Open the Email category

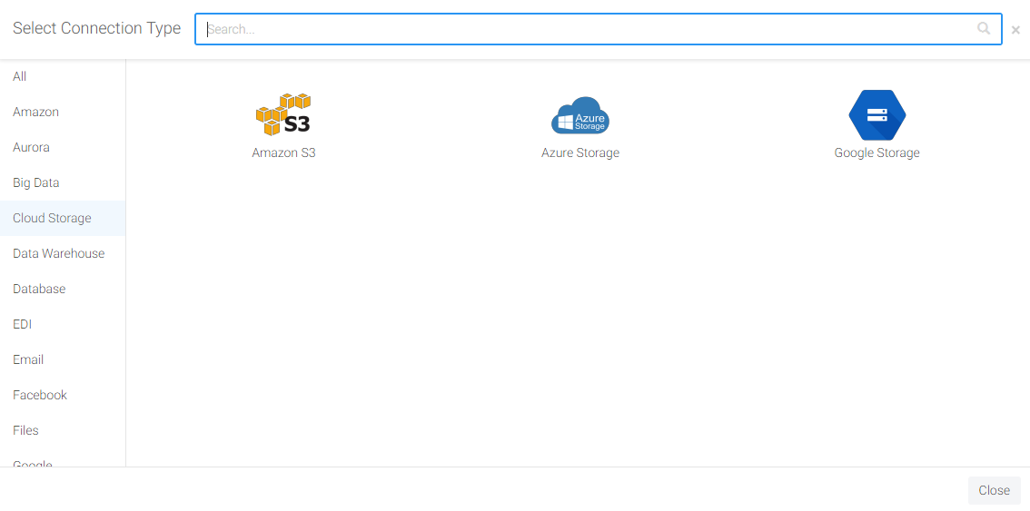63,360
